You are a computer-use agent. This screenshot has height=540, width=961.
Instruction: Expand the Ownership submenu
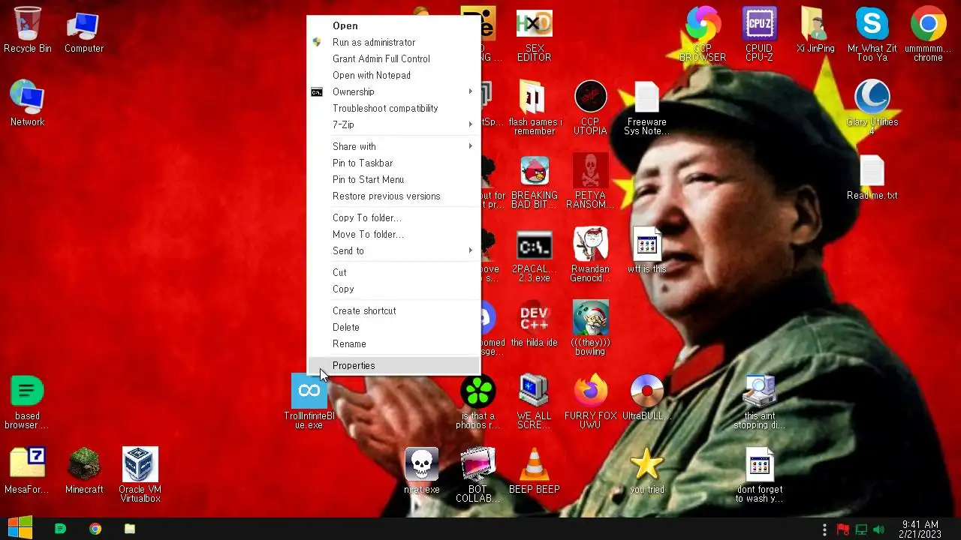coord(393,91)
